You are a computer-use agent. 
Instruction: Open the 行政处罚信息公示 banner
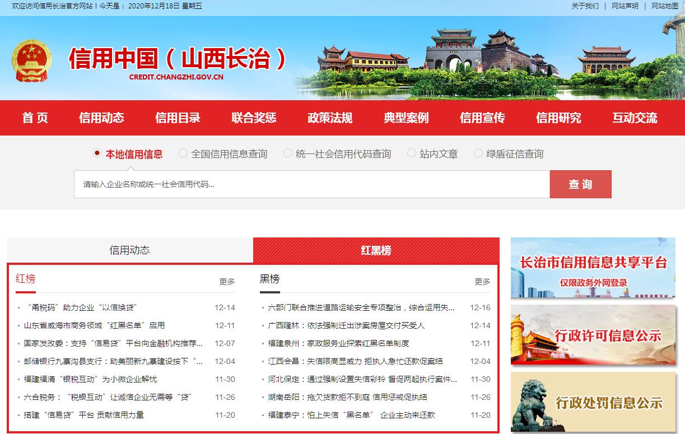pyautogui.click(x=593, y=402)
